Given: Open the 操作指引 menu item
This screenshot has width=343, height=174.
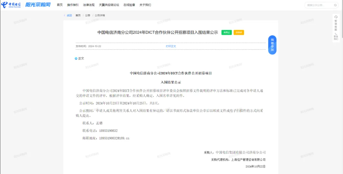Looking at the screenshot, I should click(73, 5).
